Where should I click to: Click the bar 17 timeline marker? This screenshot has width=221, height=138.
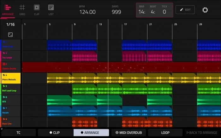pyautogui.click(x=125, y=24)
